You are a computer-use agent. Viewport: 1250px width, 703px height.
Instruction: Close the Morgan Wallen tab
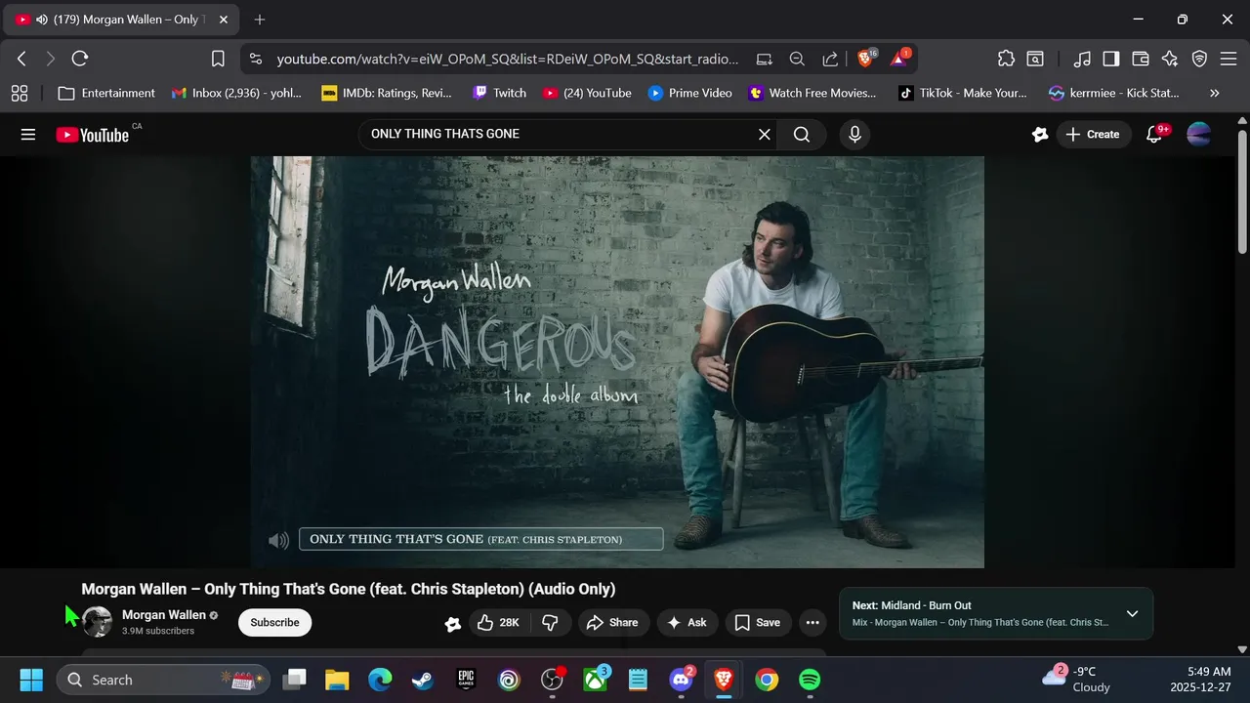(224, 20)
